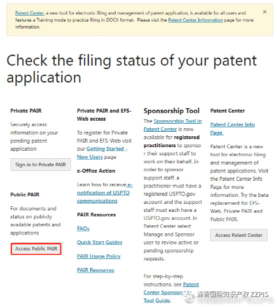This screenshot has height=307, width=277.
Task: Click the page title about filing status
Action: pos(131,69)
